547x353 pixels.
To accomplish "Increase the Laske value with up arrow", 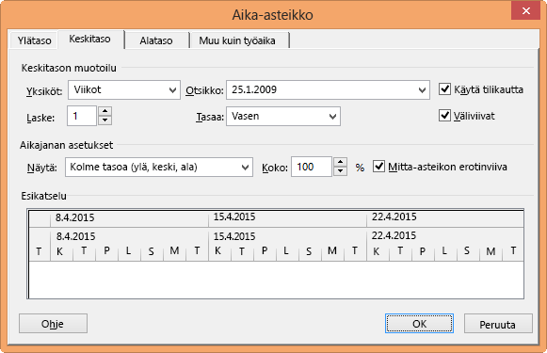I will coord(105,111).
